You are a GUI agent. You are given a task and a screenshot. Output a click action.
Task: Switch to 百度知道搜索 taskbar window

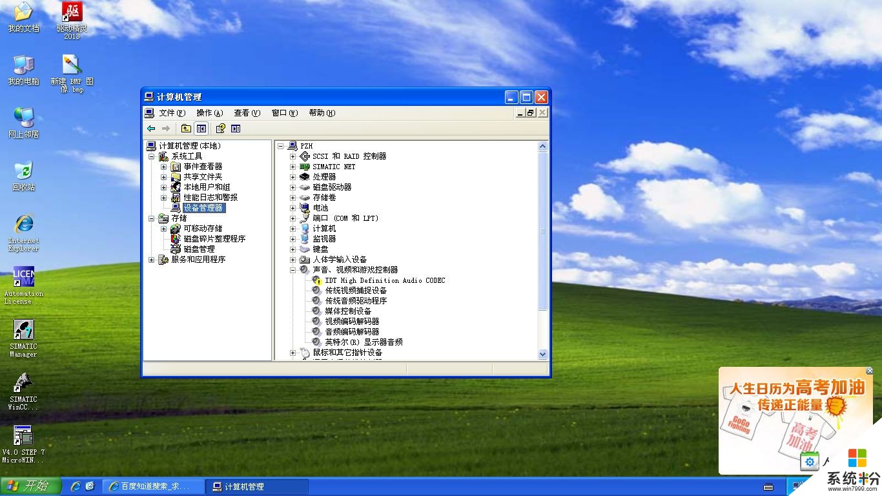(x=153, y=486)
